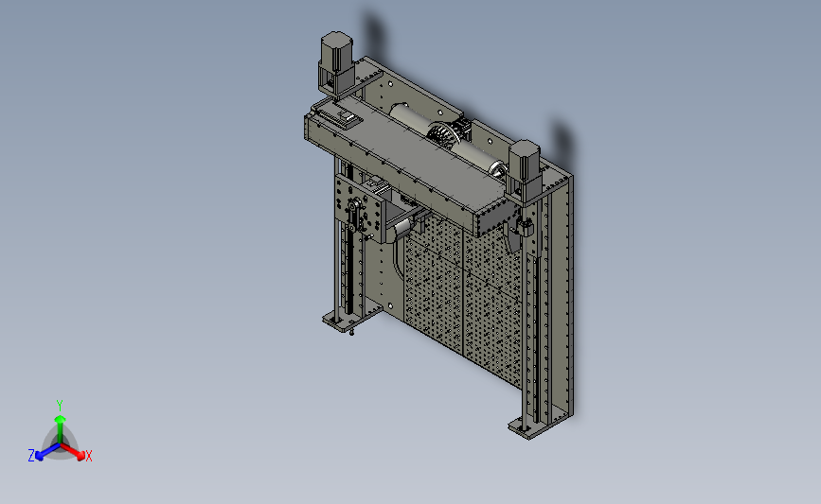Viewport: 821px width, 504px height.
Task: Select the left carriage plate with the chain
Action: tap(359, 209)
